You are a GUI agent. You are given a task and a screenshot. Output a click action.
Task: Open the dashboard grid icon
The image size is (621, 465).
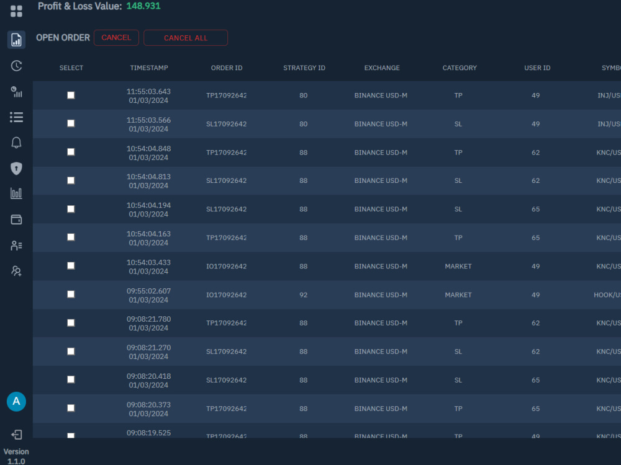tap(16, 11)
